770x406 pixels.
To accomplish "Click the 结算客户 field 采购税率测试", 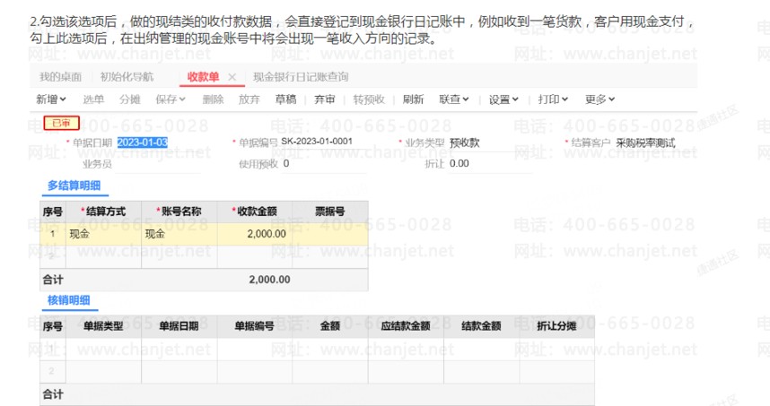I will [646, 143].
